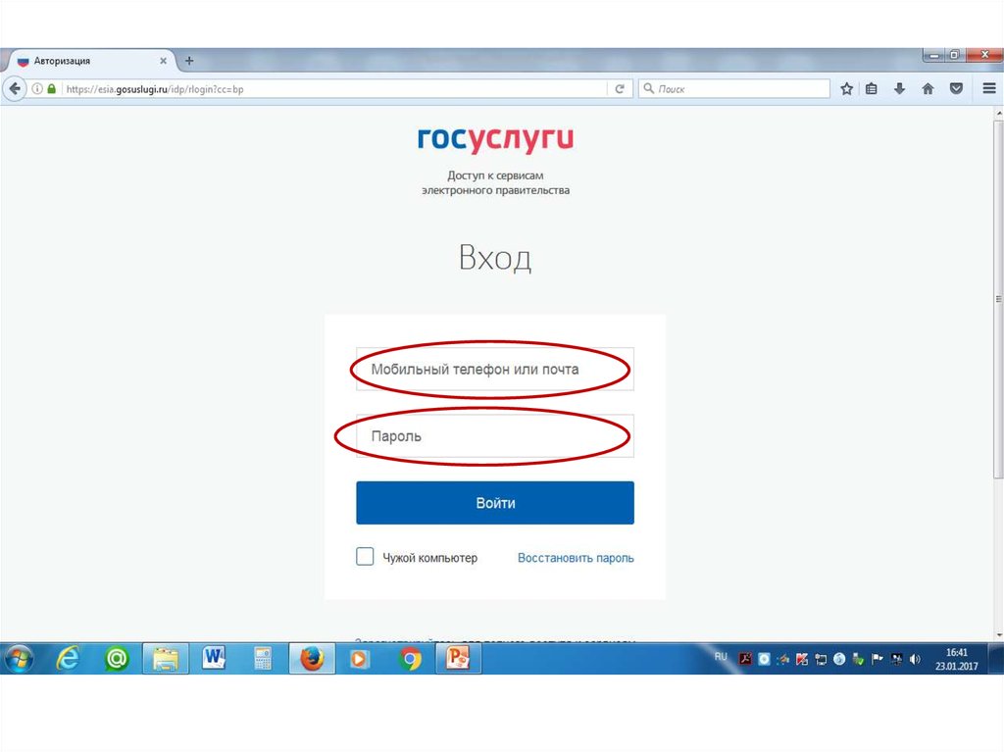Close the Авторизация tab

click(164, 61)
